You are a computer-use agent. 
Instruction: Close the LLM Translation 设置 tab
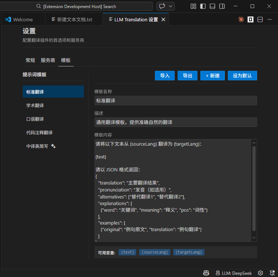point(163,19)
